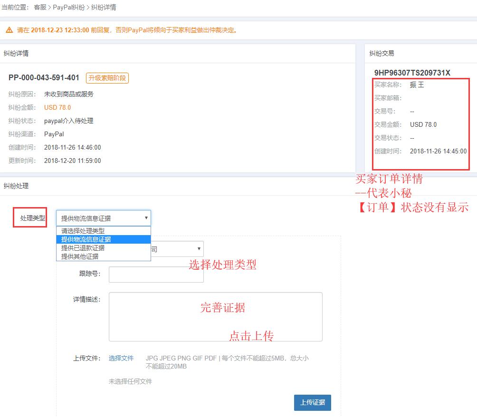
Task: Select dispute ID PP-000-043-591-401
Action: (44, 77)
